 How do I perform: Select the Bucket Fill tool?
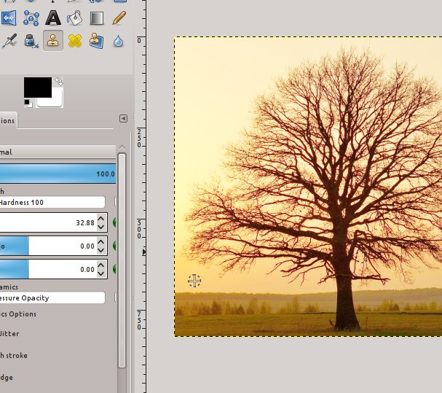click(75, 18)
